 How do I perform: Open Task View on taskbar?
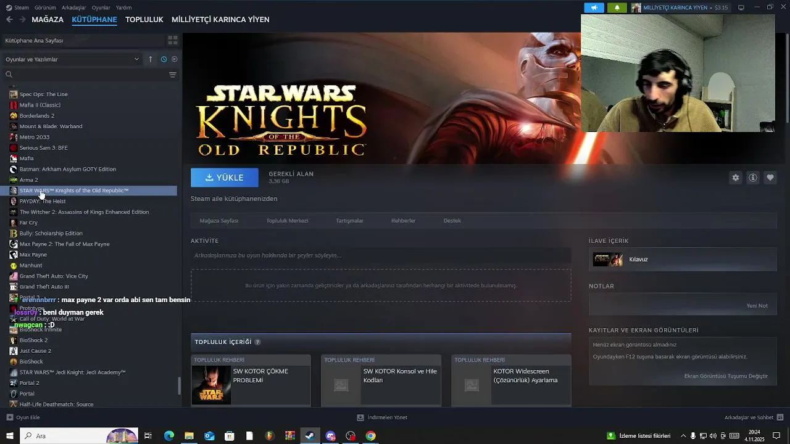tap(148, 436)
